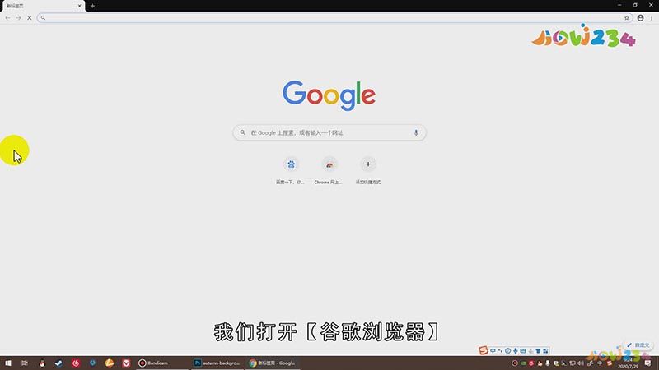
Task: Launch Vivaldi browser from taskbar
Action: coord(126,363)
